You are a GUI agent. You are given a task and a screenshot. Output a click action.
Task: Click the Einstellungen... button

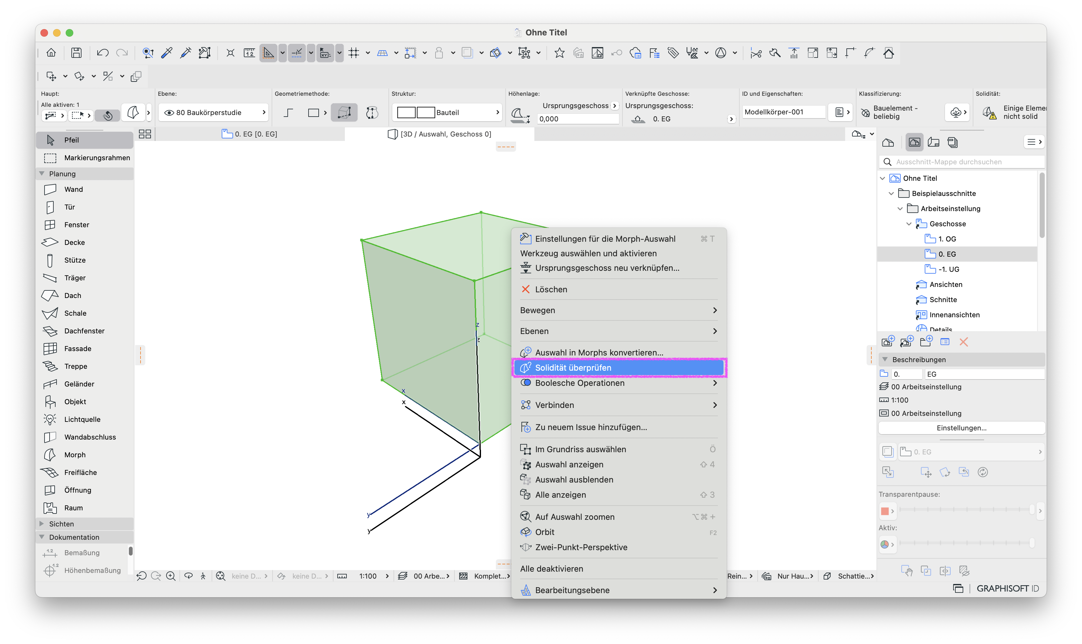click(x=961, y=428)
